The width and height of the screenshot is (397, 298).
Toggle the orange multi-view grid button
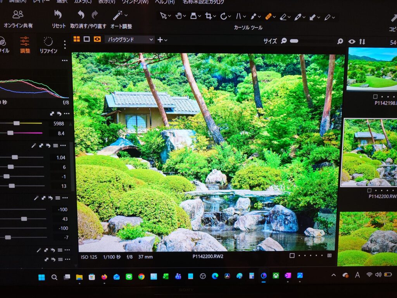tap(76, 39)
